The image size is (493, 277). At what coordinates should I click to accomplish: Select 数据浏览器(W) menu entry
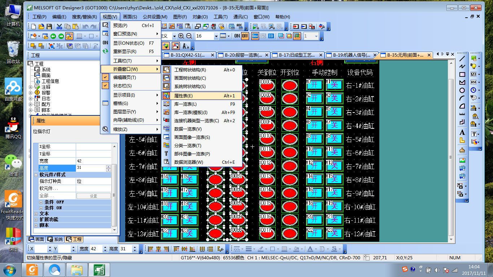point(188,162)
